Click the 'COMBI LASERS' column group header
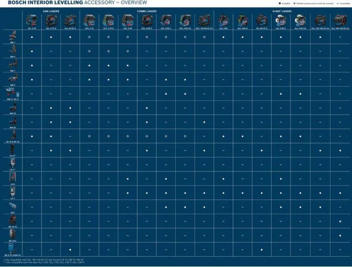 click(147, 11)
